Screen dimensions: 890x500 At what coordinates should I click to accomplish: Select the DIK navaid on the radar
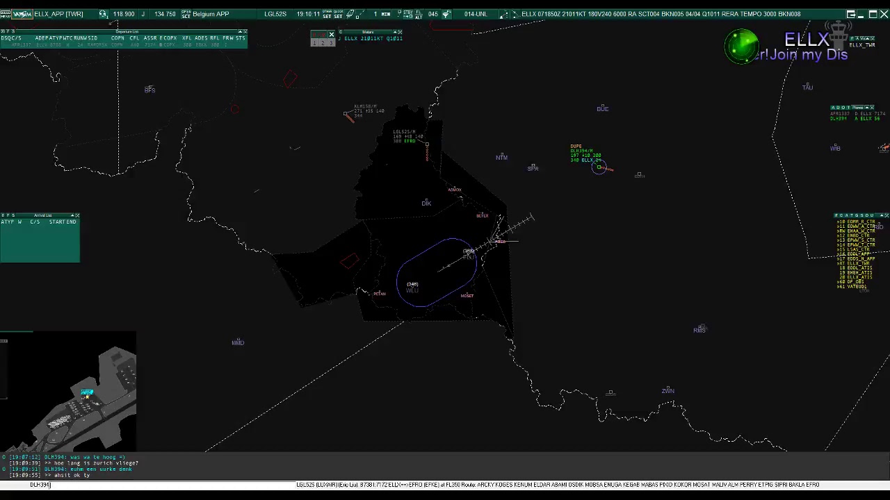tap(426, 203)
